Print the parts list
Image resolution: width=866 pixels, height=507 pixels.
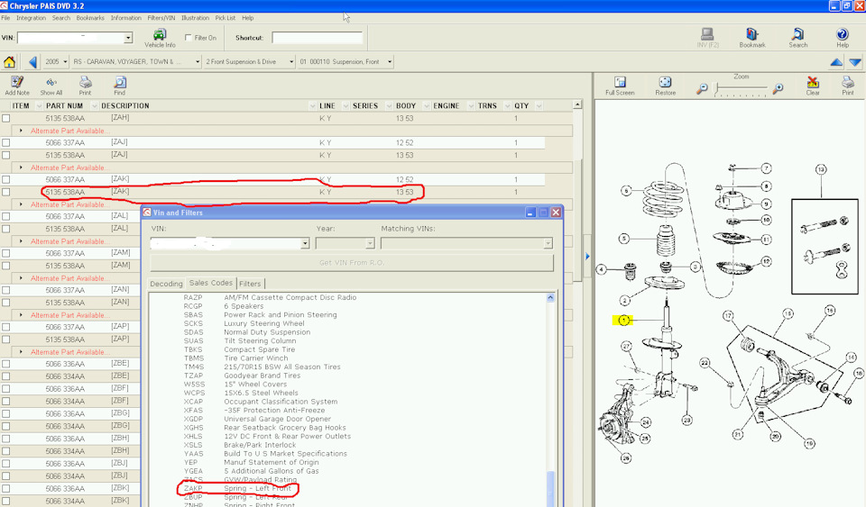[x=85, y=86]
